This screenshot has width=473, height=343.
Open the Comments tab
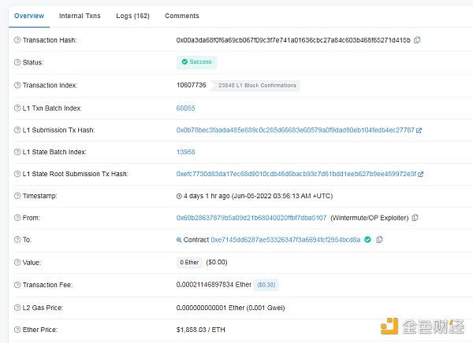(182, 16)
